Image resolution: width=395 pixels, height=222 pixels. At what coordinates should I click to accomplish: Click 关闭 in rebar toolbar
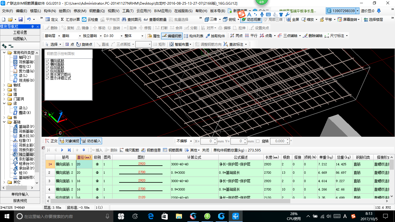pos(206,150)
